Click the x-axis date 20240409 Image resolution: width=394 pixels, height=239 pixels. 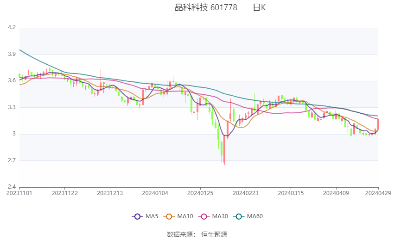(336, 193)
